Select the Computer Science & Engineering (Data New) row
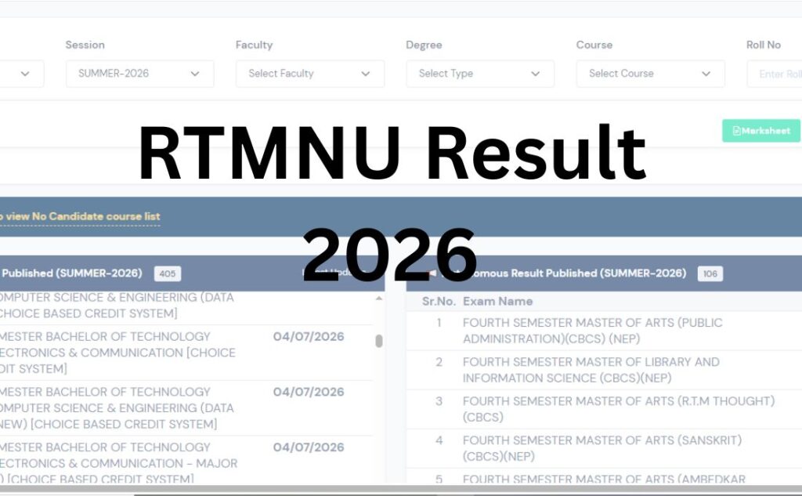This screenshot has height=496, width=802. coord(186,408)
